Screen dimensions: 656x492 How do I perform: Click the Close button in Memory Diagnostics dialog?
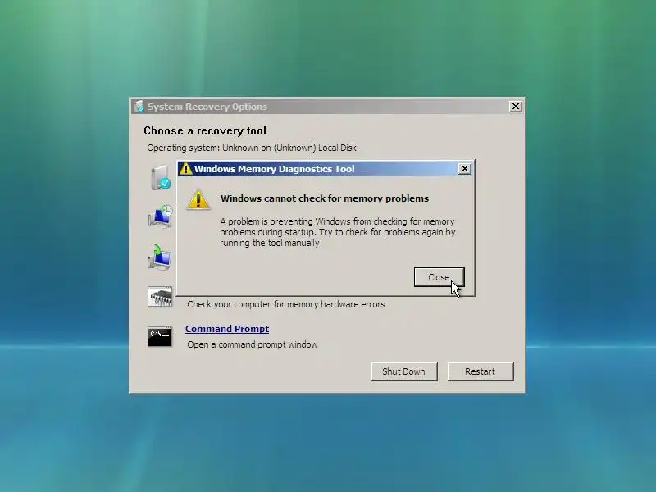tap(439, 277)
